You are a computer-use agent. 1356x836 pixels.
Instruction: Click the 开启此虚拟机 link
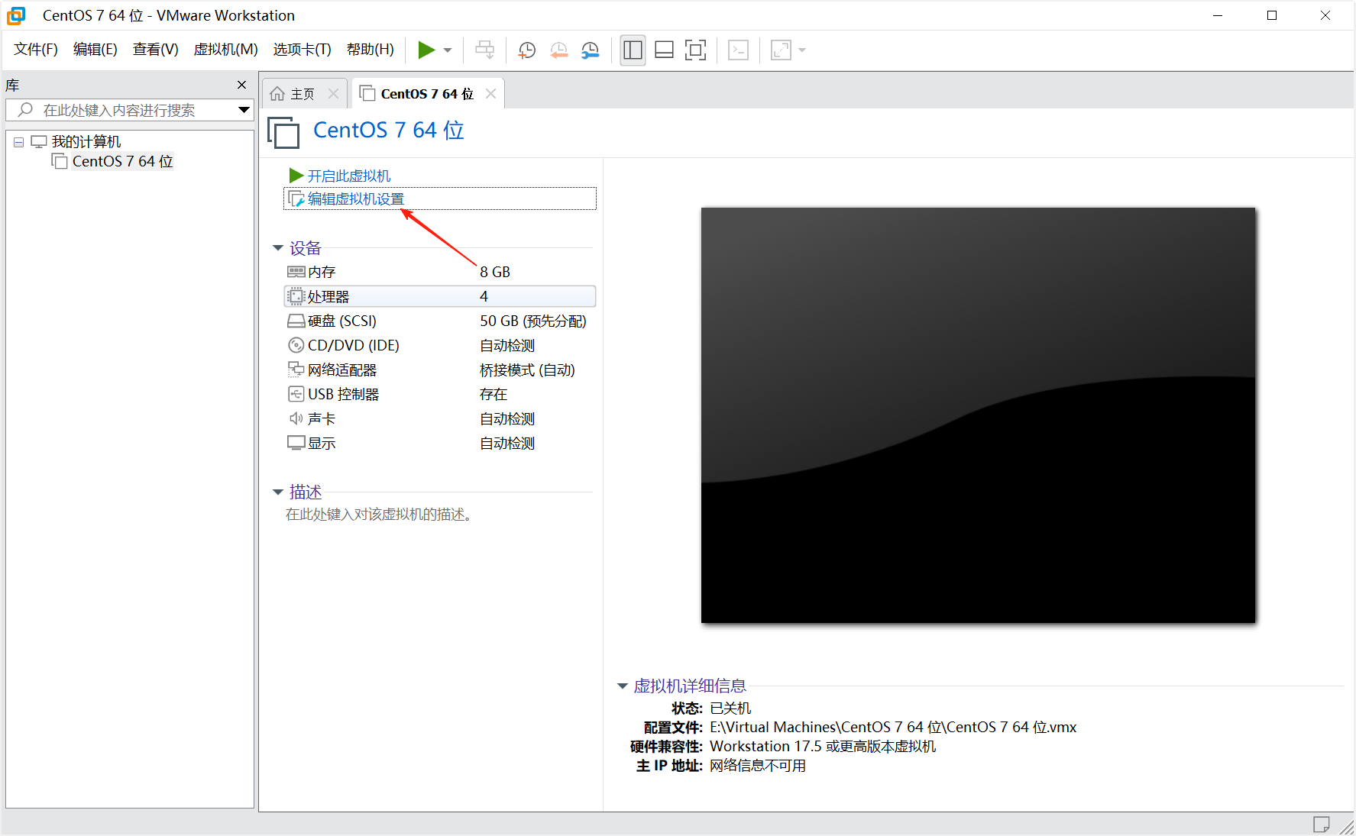point(348,176)
